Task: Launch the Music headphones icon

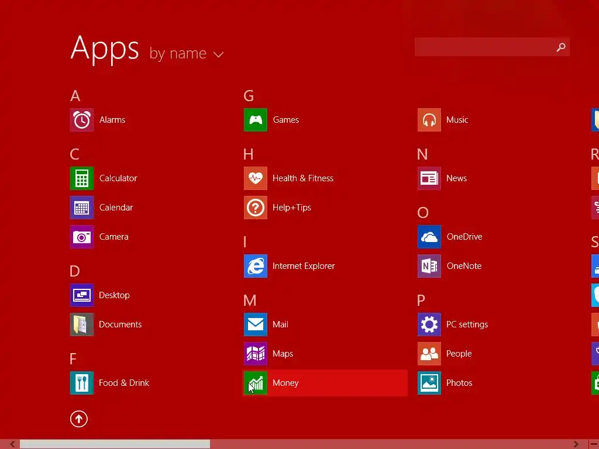Action: (x=429, y=120)
